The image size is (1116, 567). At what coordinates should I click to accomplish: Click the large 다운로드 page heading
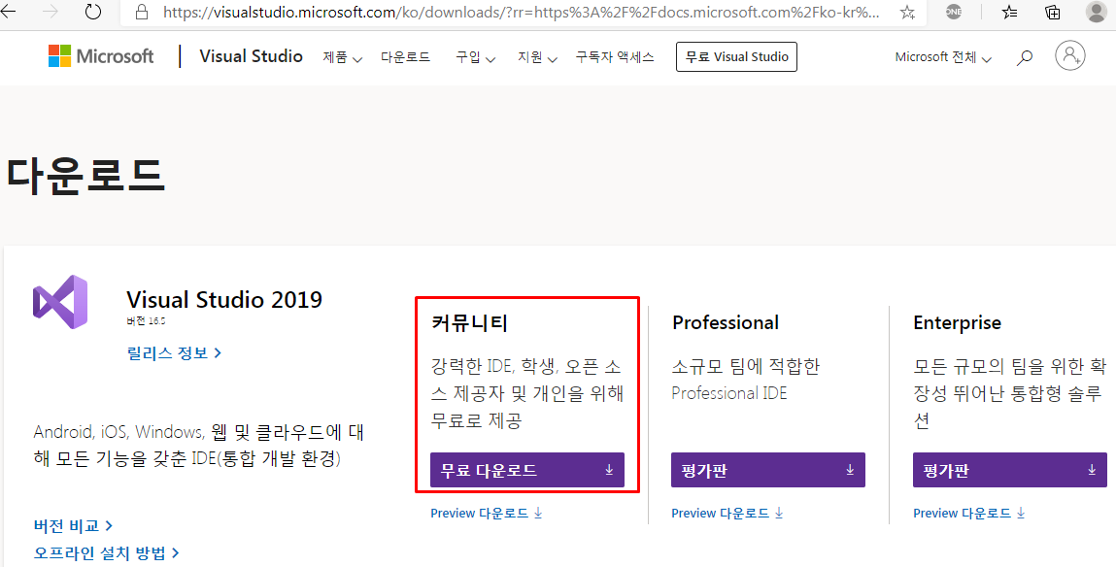pyautogui.click(x=85, y=175)
